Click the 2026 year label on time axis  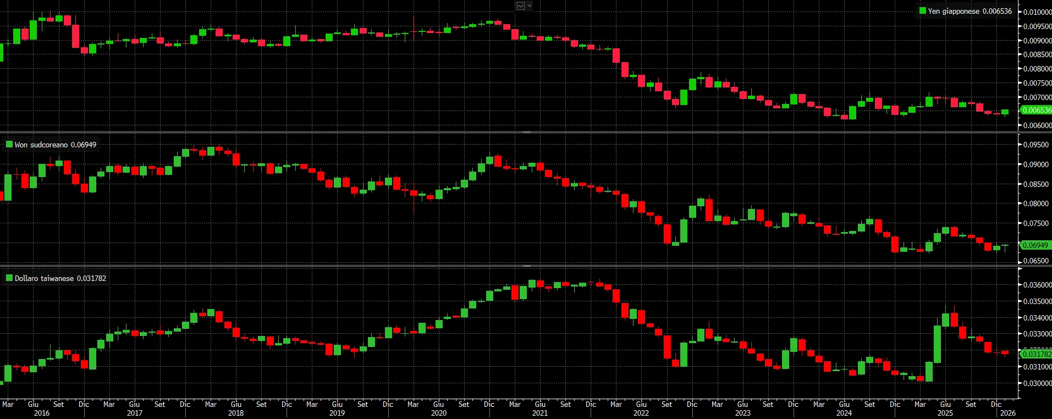1007,413
